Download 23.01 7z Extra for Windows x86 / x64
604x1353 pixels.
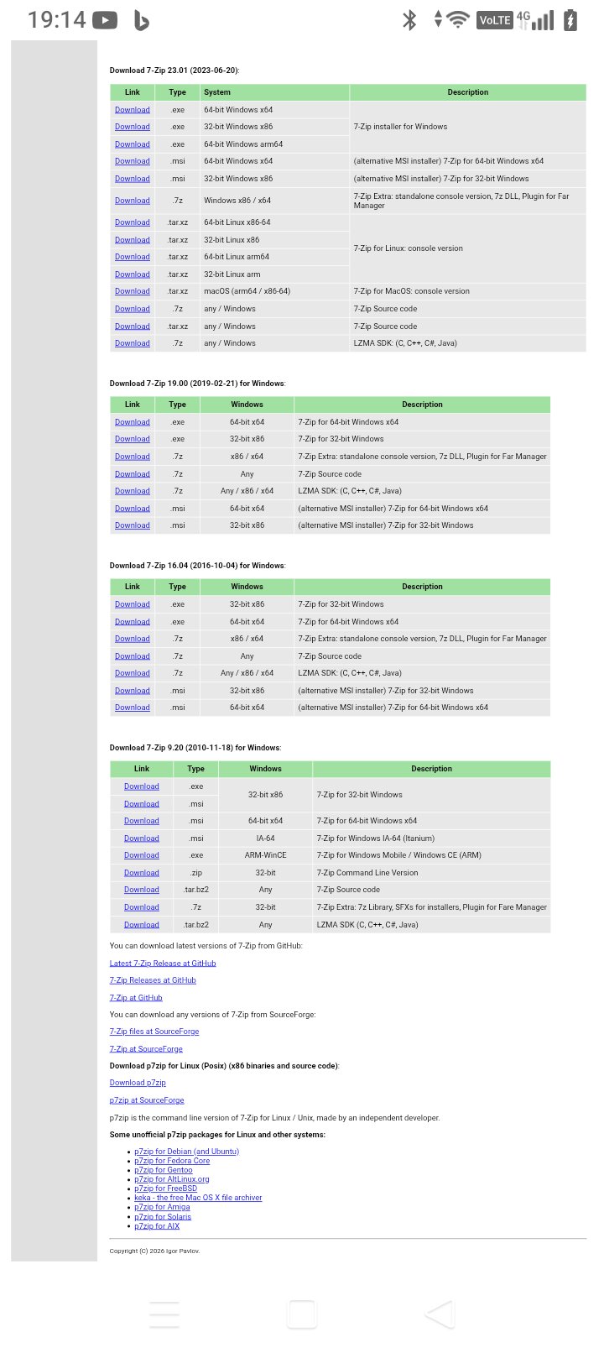click(133, 201)
